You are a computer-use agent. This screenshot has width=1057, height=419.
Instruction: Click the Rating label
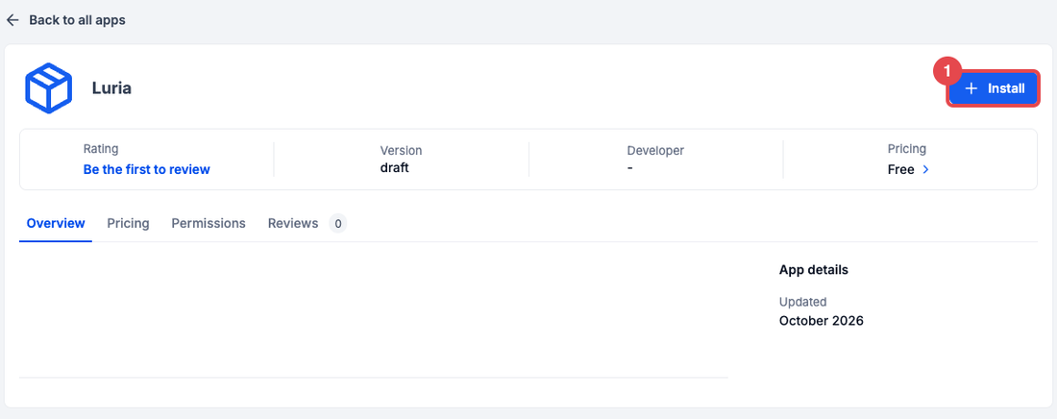coord(101,149)
